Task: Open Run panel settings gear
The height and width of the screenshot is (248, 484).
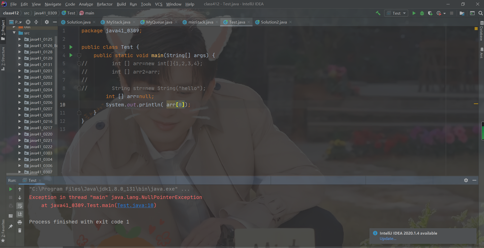Action: coord(466,180)
